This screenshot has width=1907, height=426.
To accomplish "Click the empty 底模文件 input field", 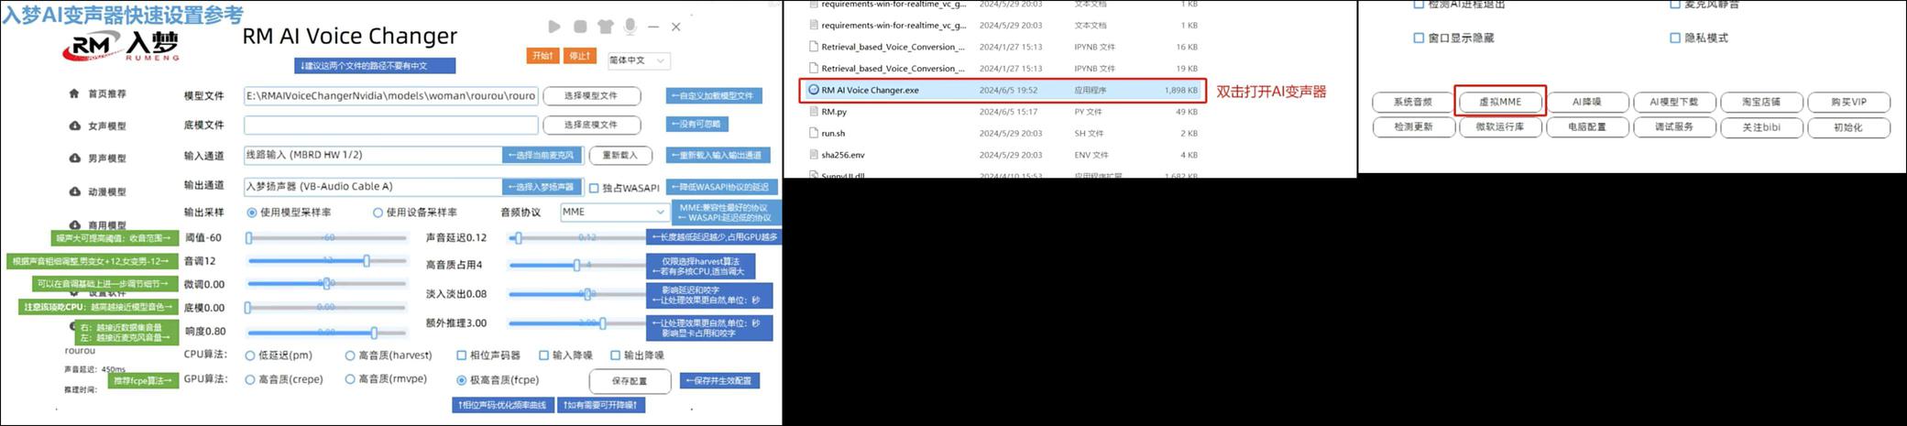I will (390, 125).
